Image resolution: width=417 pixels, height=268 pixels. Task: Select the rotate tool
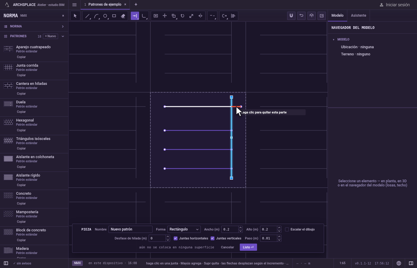(183, 16)
